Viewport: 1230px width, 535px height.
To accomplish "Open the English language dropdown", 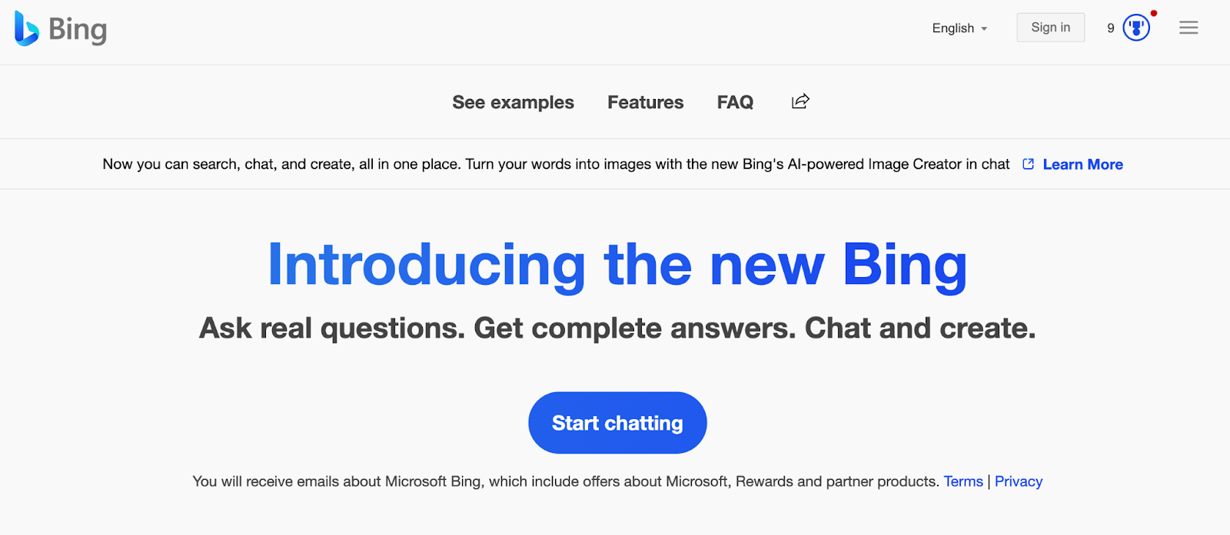I will point(953,28).
